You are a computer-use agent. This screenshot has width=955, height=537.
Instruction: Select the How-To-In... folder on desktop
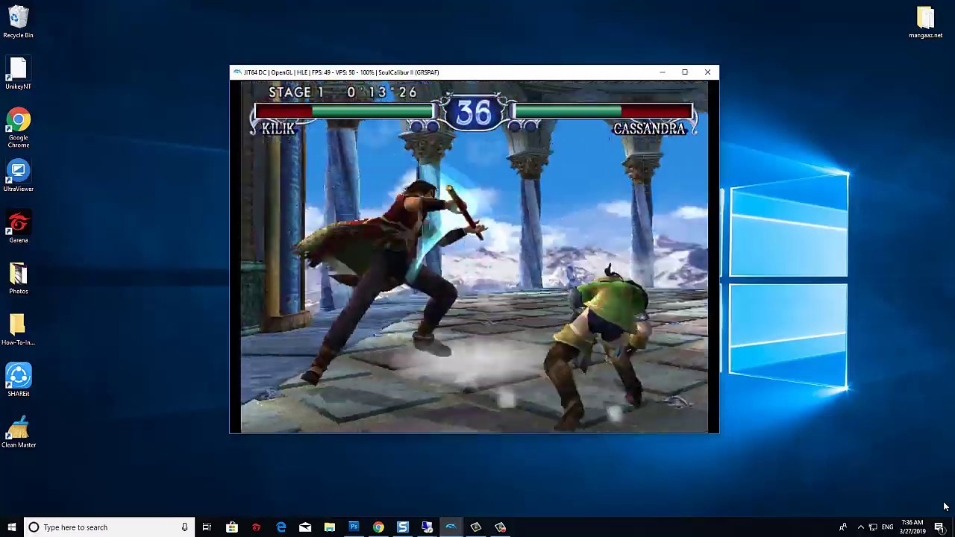coord(18,330)
